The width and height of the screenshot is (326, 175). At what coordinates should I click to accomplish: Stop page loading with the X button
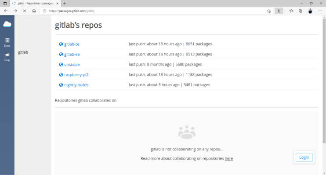(x=25, y=11)
